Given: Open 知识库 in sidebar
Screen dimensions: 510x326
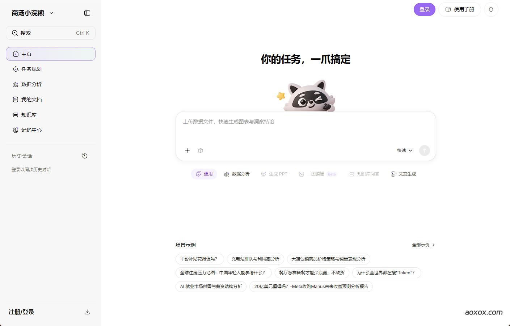Looking at the screenshot, I should pyautogui.click(x=51, y=115).
